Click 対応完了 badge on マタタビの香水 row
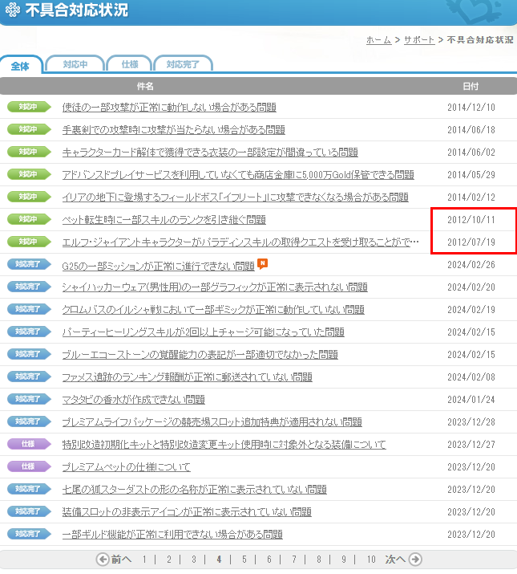The height and width of the screenshot is (574, 517). (29, 399)
